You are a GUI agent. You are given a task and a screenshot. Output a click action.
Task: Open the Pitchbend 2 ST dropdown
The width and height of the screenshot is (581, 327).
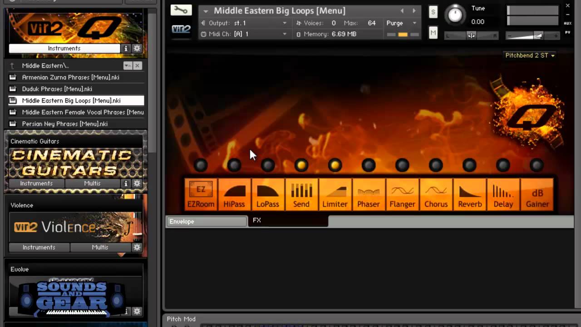pyautogui.click(x=530, y=55)
